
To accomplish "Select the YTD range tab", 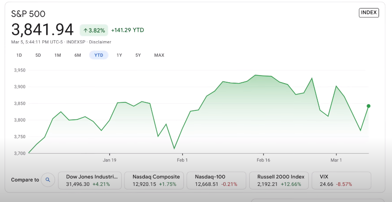I will [98, 55].
